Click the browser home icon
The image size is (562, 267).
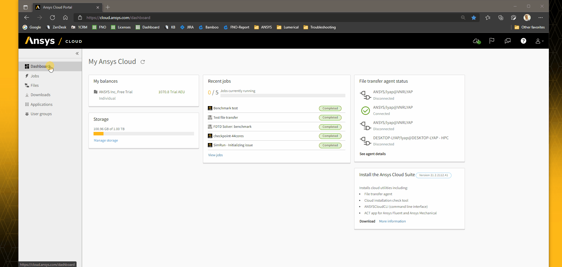(x=65, y=18)
